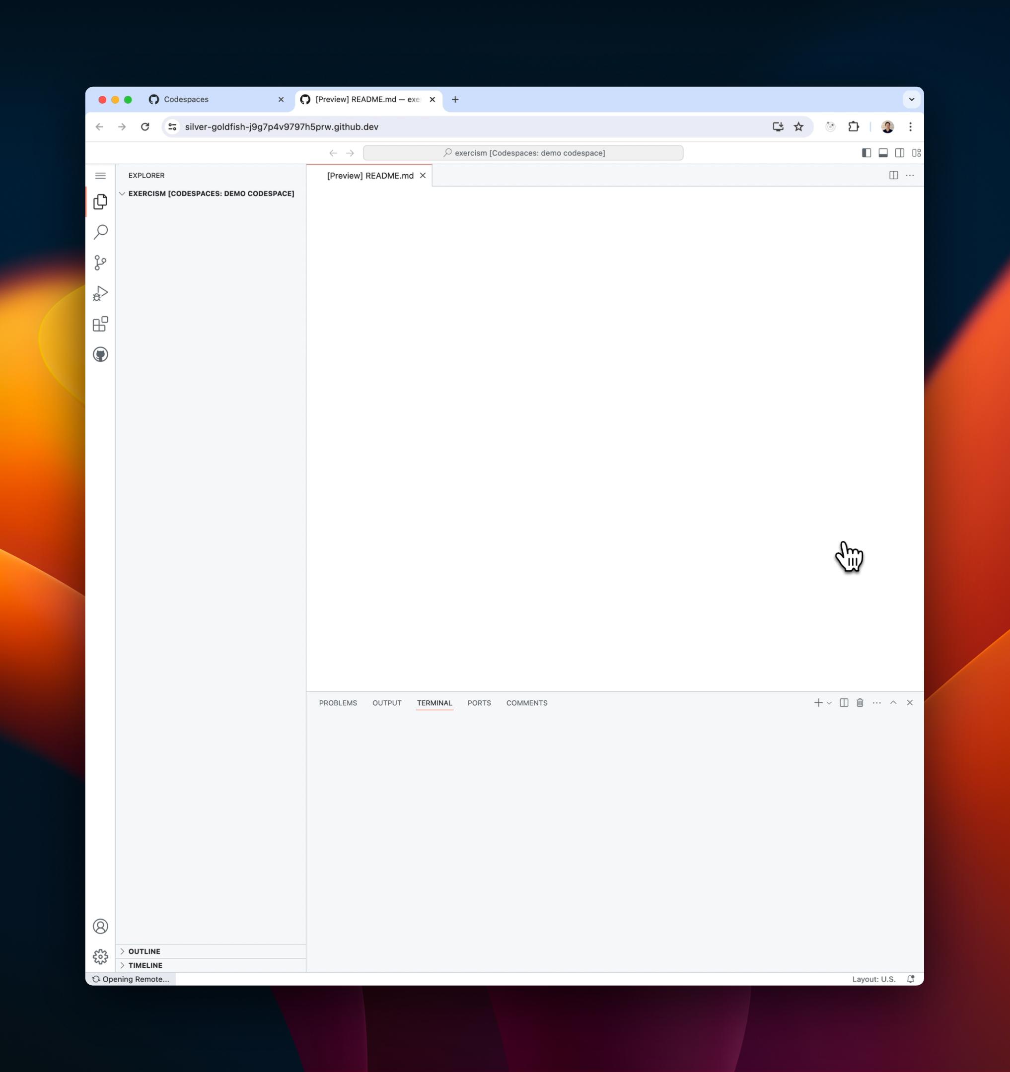This screenshot has height=1072, width=1010.
Task: Click Opening Remote status bar item
Action: [x=131, y=979]
